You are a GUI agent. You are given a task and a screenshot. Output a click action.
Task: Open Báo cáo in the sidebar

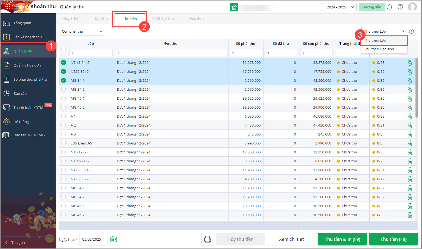tap(28, 93)
